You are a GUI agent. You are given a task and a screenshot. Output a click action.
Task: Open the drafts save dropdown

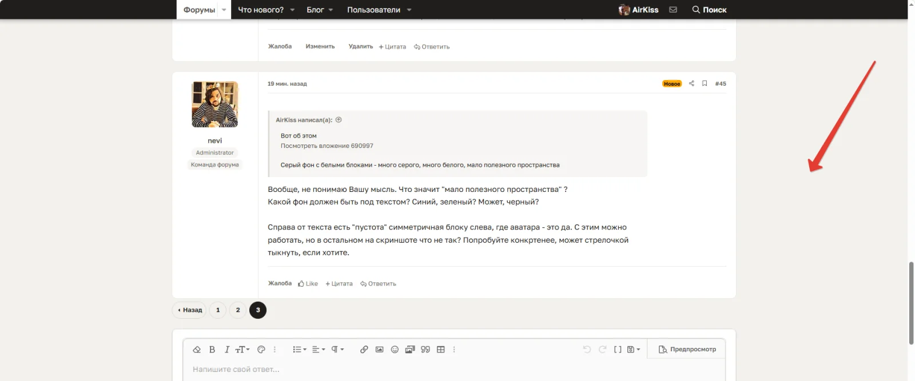point(634,350)
